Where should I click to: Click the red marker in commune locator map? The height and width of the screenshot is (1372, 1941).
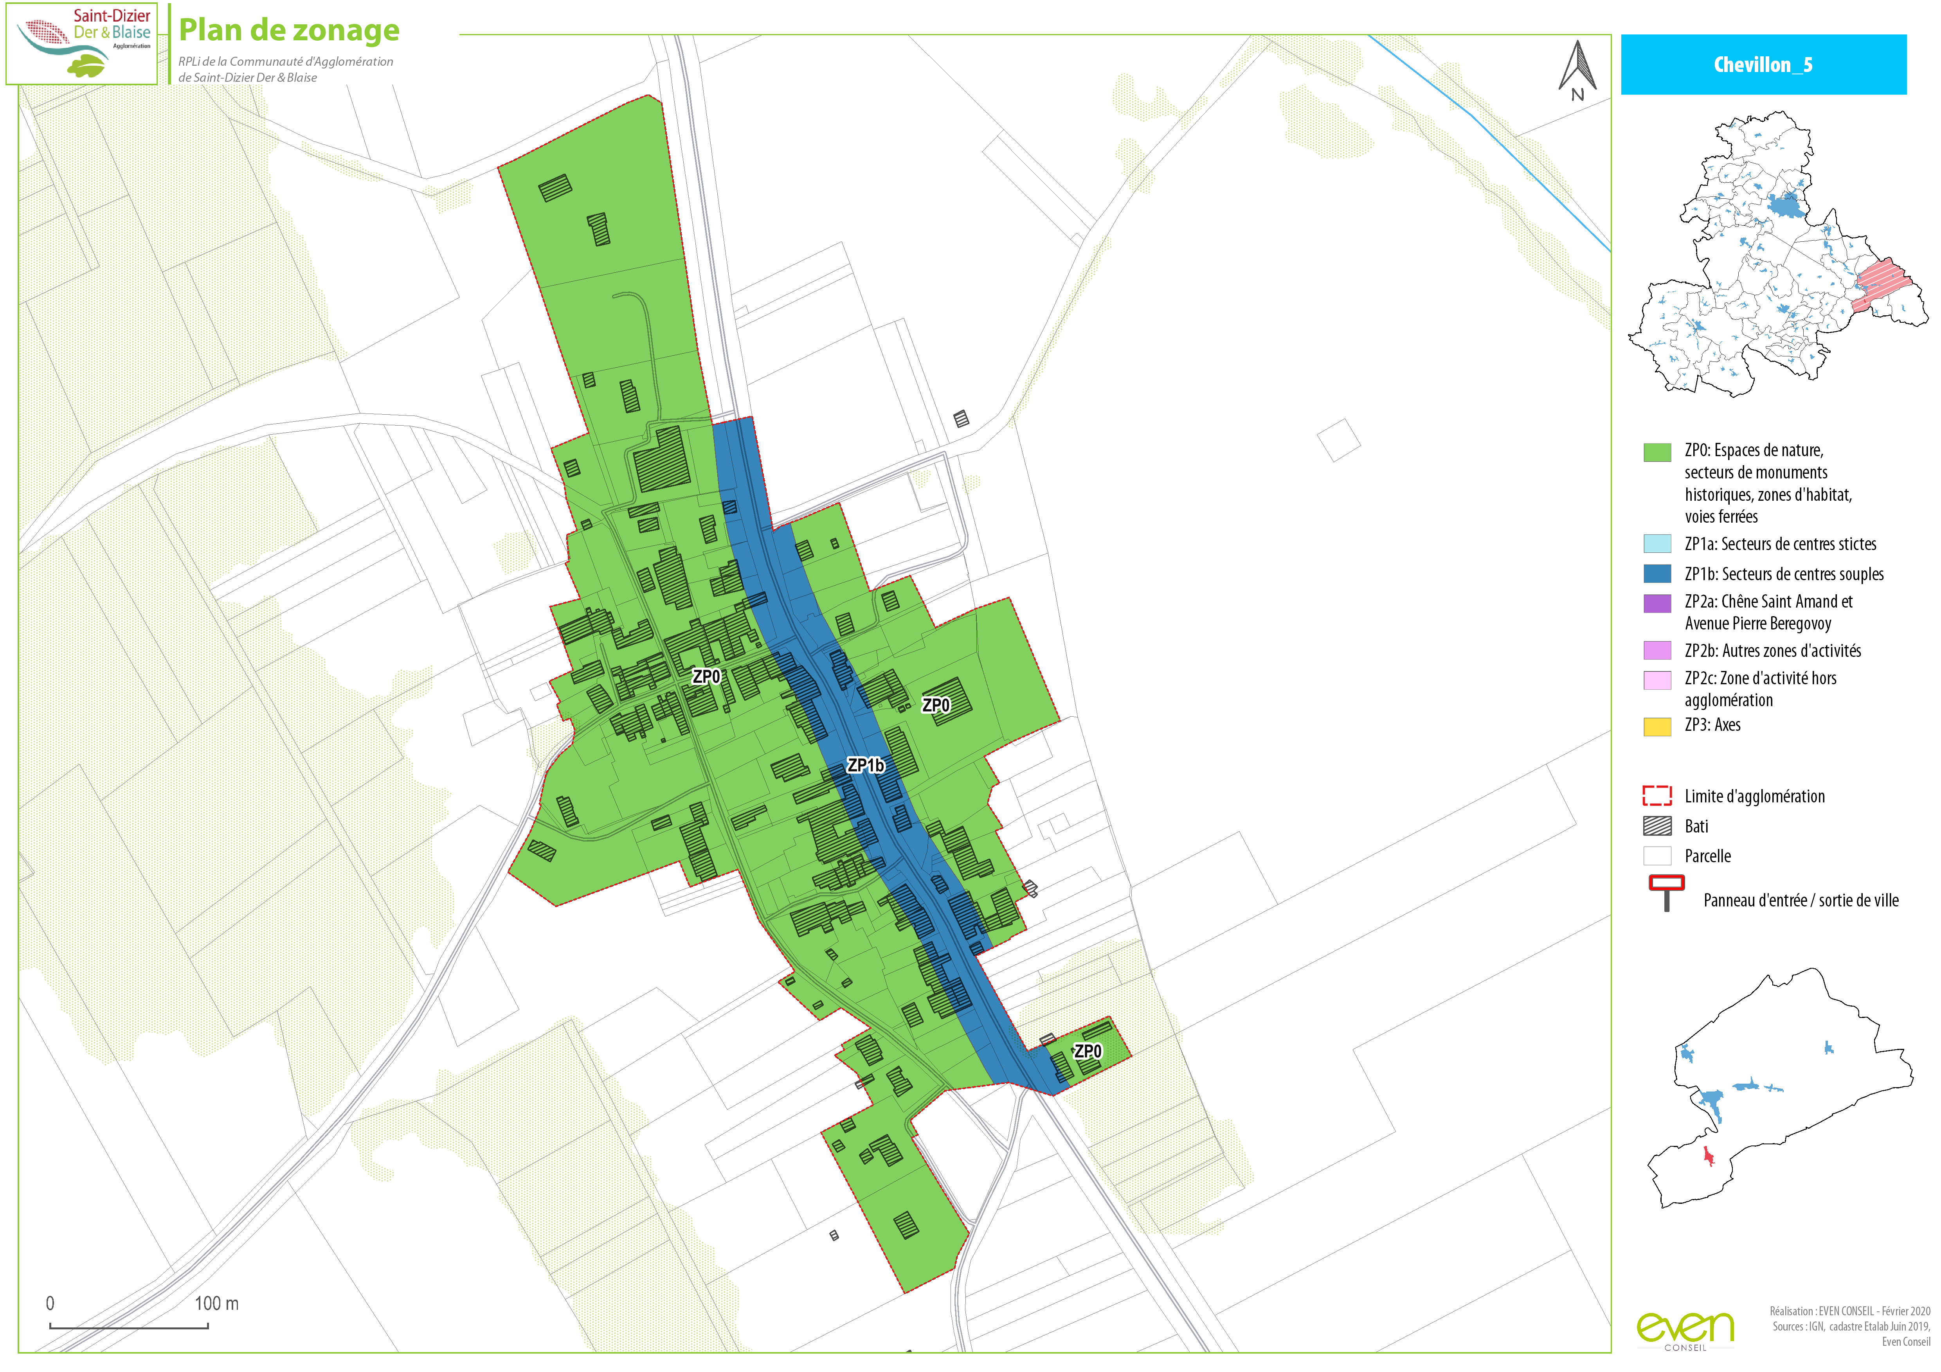1709,1156
